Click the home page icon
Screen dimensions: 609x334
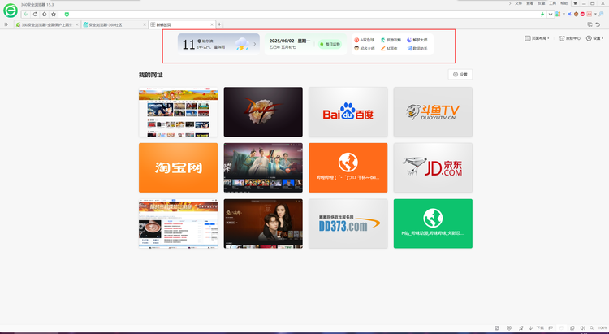pos(44,14)
